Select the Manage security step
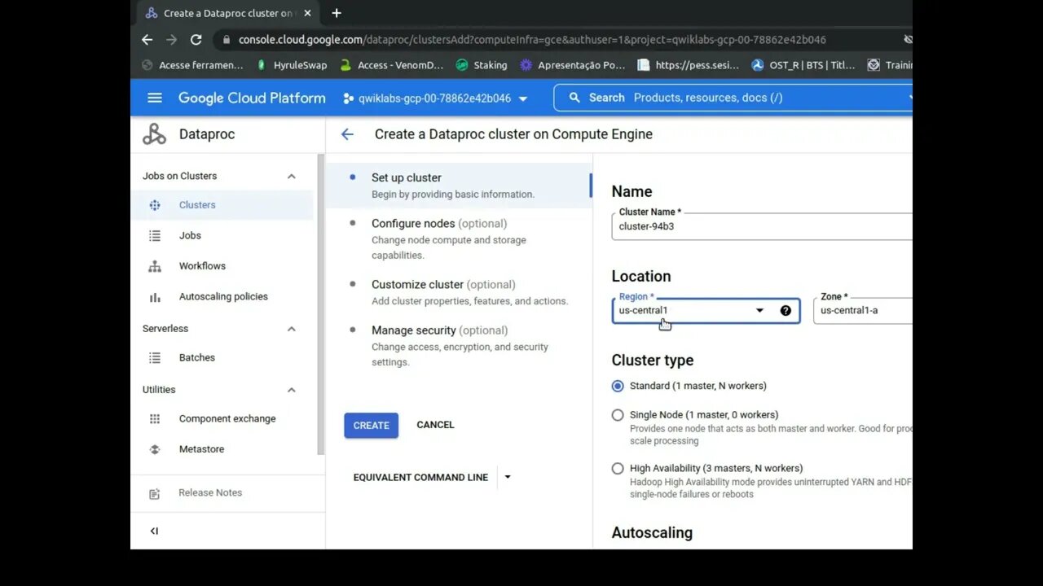This screenshot has width=1043, height=586. [x=459, y=345]
